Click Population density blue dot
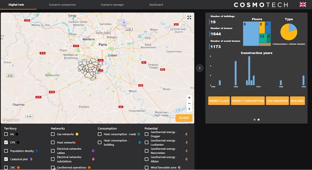312x170 pixels. pos(37,151)
